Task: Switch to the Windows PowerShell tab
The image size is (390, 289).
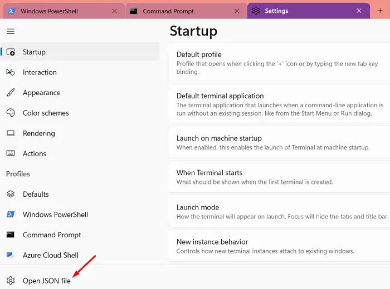Action: (56, 11)
